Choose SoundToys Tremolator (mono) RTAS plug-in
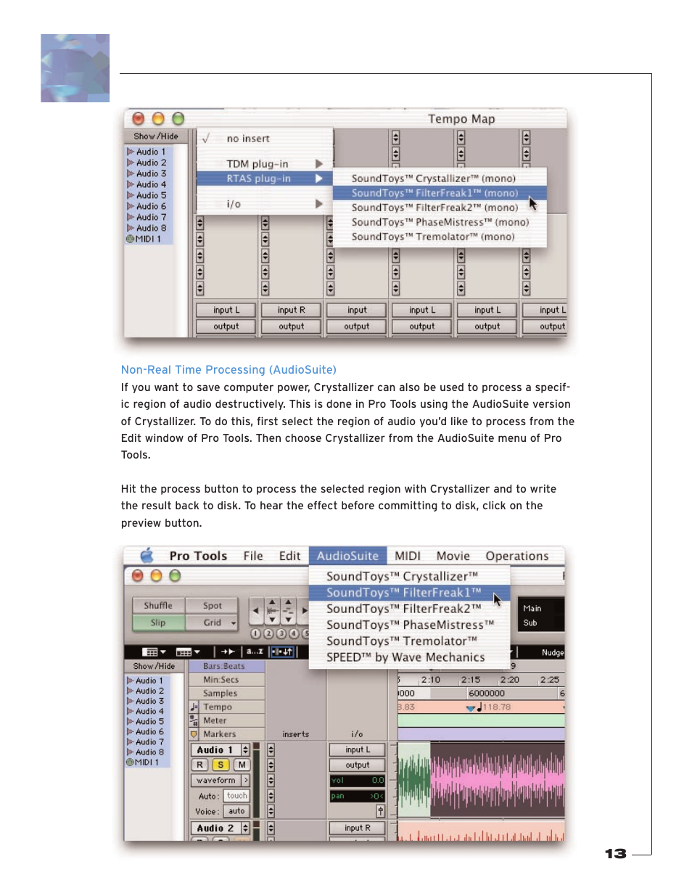 [440, 237]
